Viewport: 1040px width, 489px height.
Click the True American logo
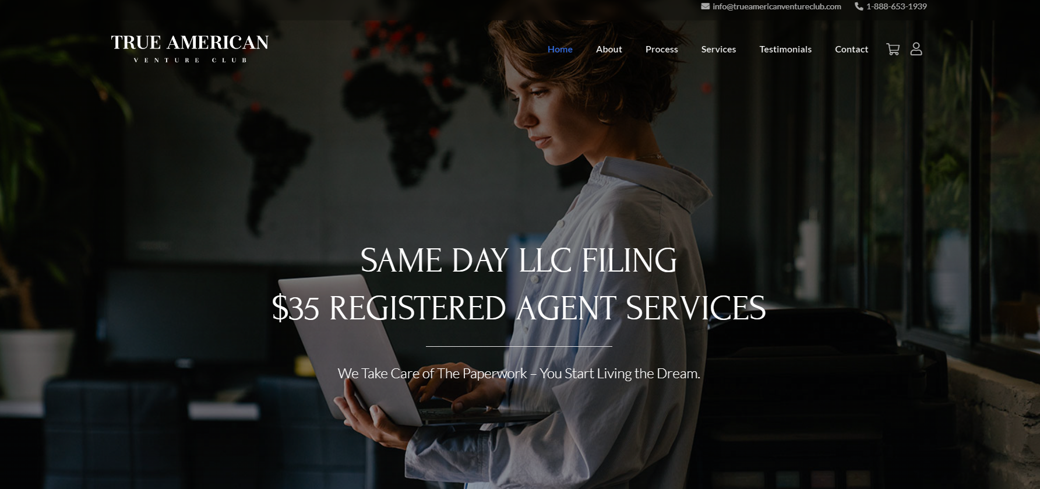pos(189,48)
